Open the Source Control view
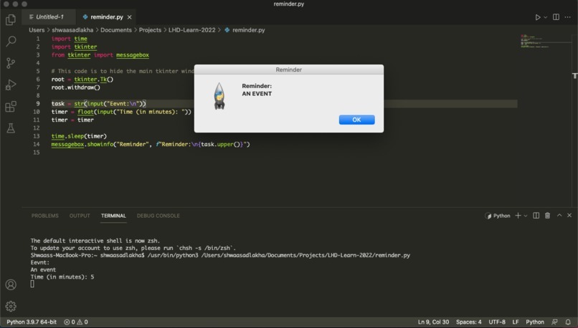Screen dimensions: 578x328 (11, 63)
